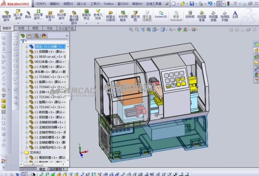
Task: Open PropertyManager tab icon
Action: click(30, 36)
